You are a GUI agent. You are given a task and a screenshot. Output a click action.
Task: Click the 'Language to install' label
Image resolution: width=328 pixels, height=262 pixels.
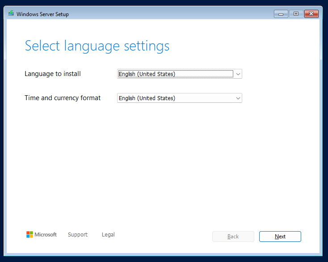pyautogui.click(x=53, y=74)
